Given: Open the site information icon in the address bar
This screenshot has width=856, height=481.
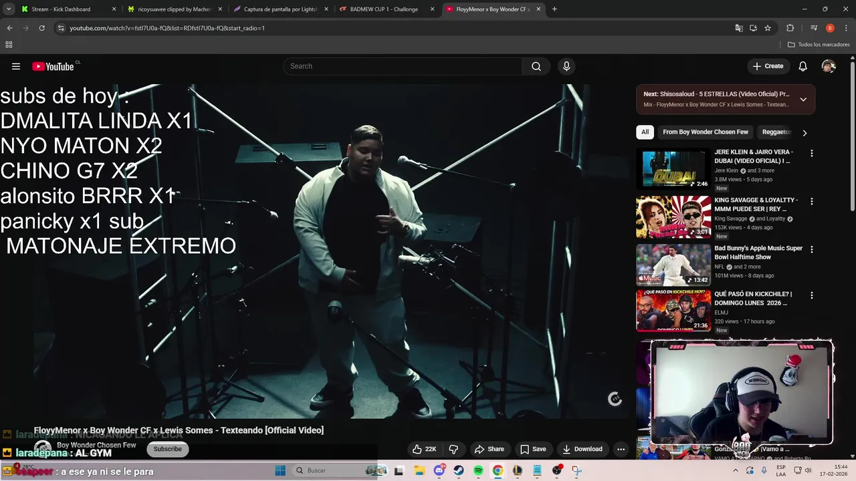Looking at the screenshot, I should 61,28.
